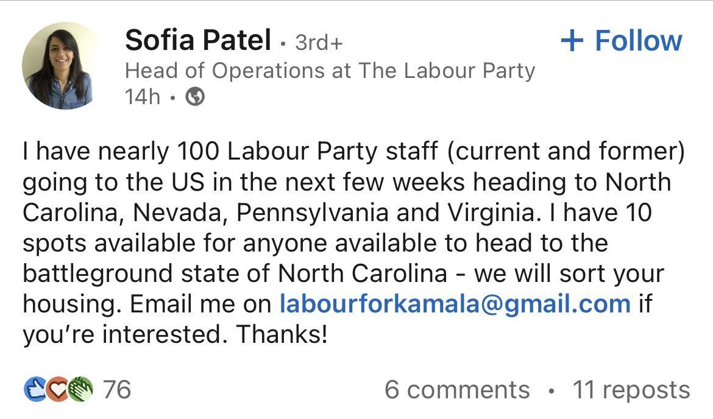
Task: Click the blue thumbs-up like reaction icon
Action: (x=35, y=389)
